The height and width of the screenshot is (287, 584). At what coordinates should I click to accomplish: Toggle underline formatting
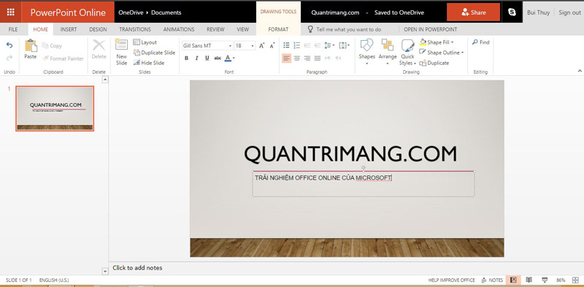point(207,58)
